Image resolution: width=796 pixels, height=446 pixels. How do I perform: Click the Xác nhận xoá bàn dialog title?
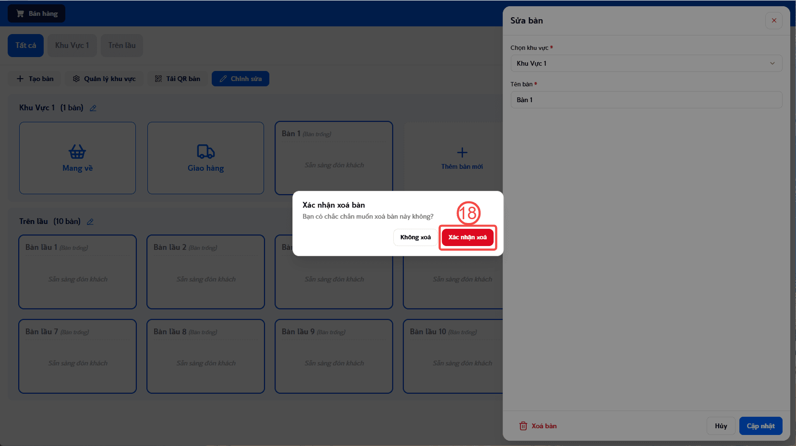(334, 205)
